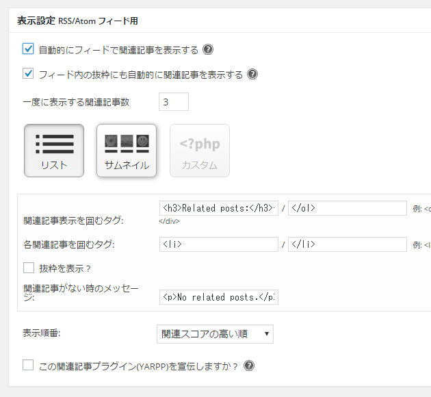Click the 一度に表示する関連記事数 number field

[x=173, y=102]
